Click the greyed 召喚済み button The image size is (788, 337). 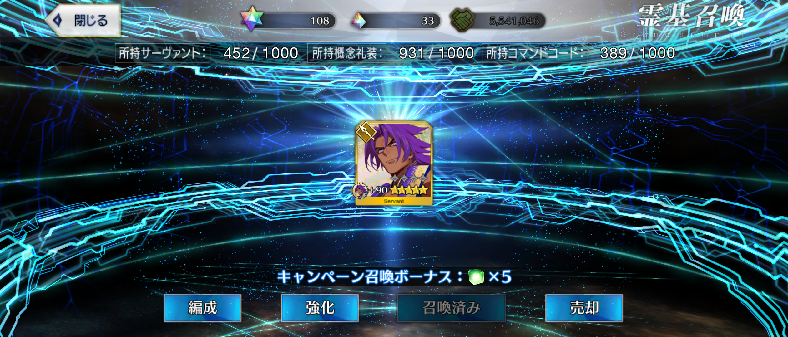451,308
